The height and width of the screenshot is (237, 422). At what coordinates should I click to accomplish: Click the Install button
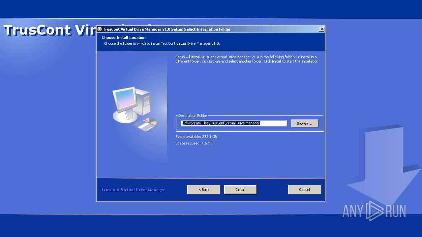click(x=240, y=190)
